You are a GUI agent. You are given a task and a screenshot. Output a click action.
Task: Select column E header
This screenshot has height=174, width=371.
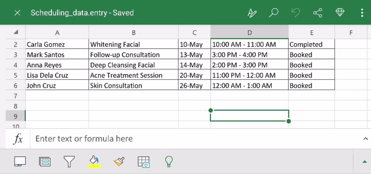click(312, 32)
